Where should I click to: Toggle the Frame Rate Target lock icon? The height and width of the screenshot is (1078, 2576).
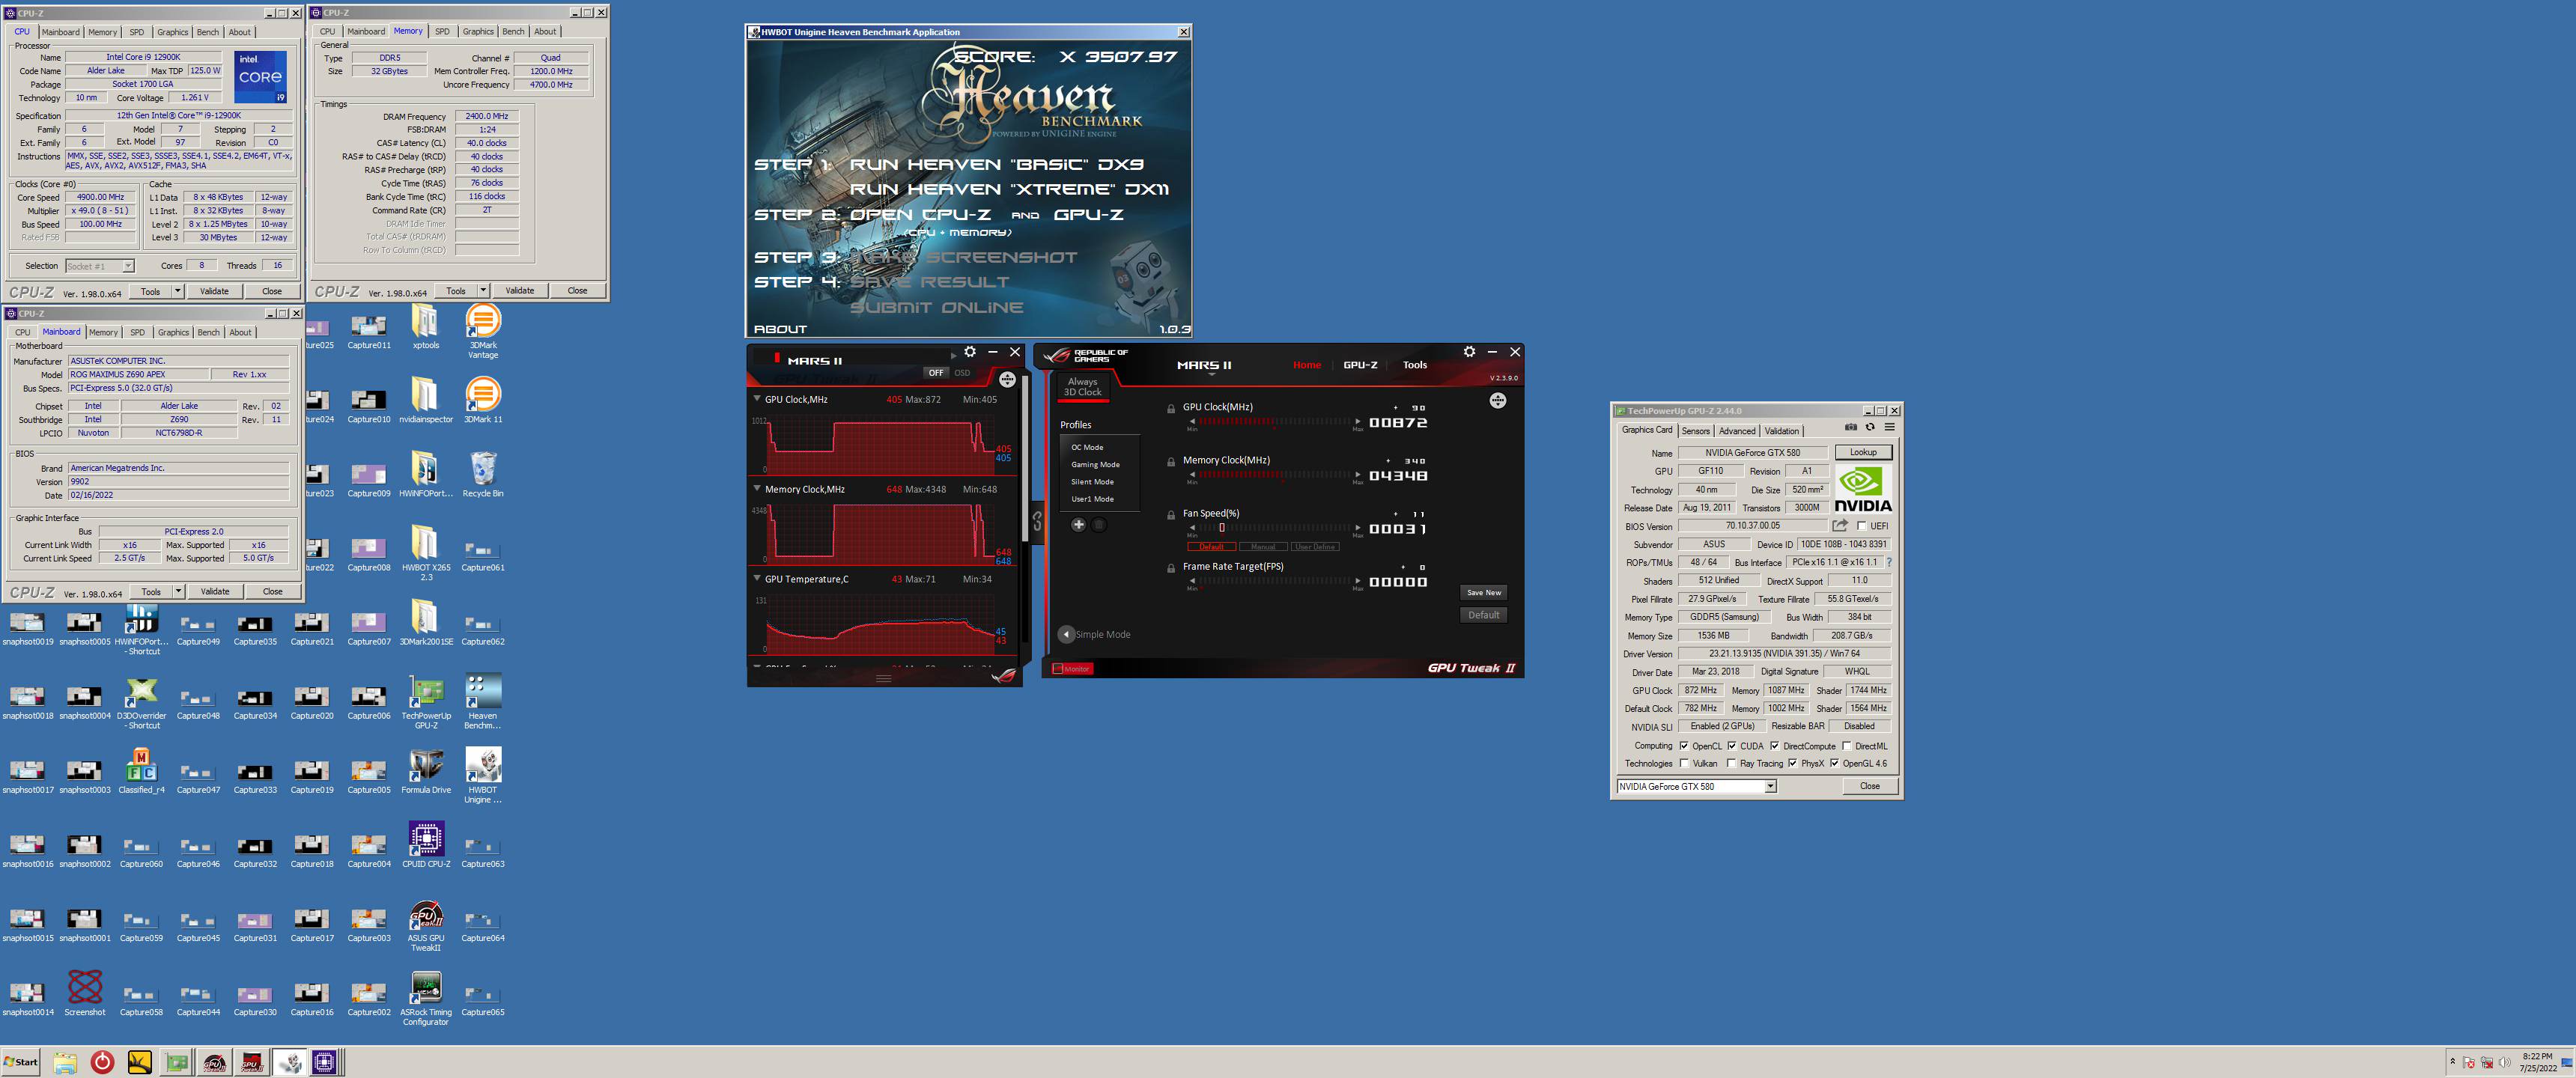(x=1171, y=568)
